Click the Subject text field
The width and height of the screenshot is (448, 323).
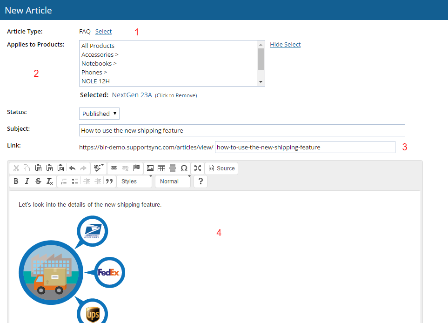pyautogui.click(x=242, y=130)
